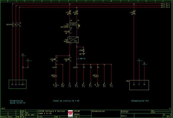The height and width of the screenshot is (118, 173).
Task: Select the -F3 fuse symbol
Action: coord(134,12)
